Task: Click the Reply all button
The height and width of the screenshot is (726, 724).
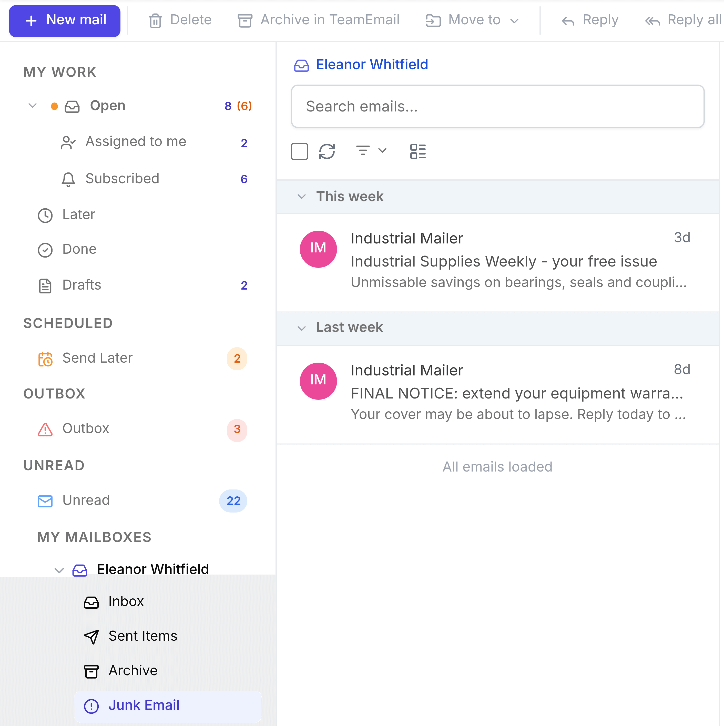Action: tap(683, 20)
